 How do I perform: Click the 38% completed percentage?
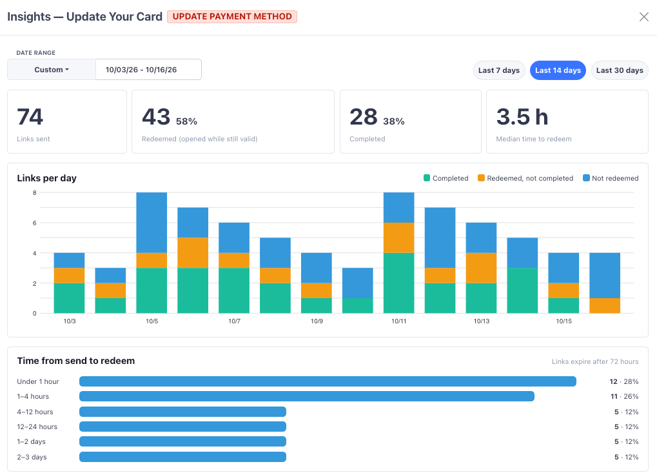[394, 121]
